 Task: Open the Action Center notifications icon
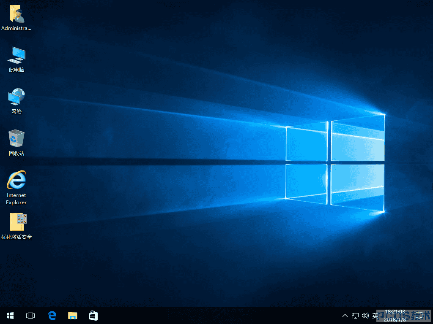[x=419, y=316]
